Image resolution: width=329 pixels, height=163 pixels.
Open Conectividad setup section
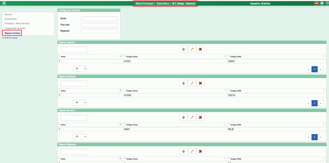[11, 19]
